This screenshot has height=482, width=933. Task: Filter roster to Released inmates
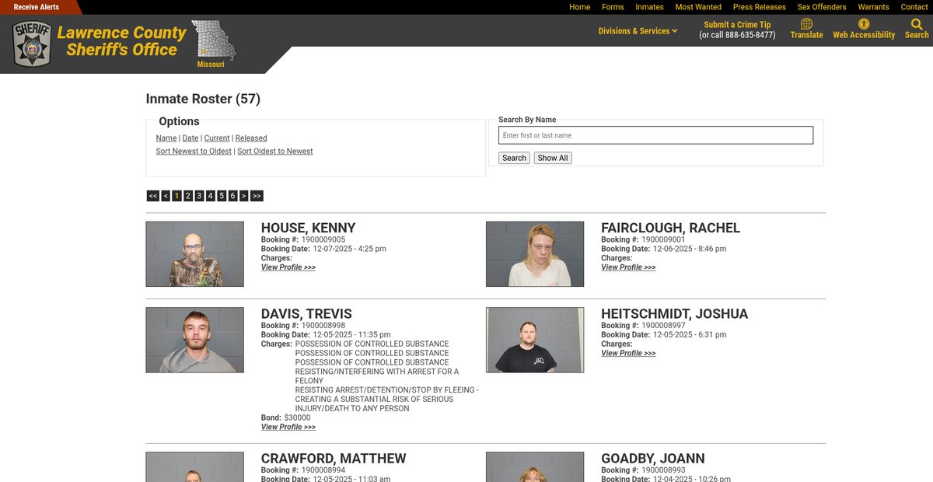pyautogui.click(x=251, y=138)
